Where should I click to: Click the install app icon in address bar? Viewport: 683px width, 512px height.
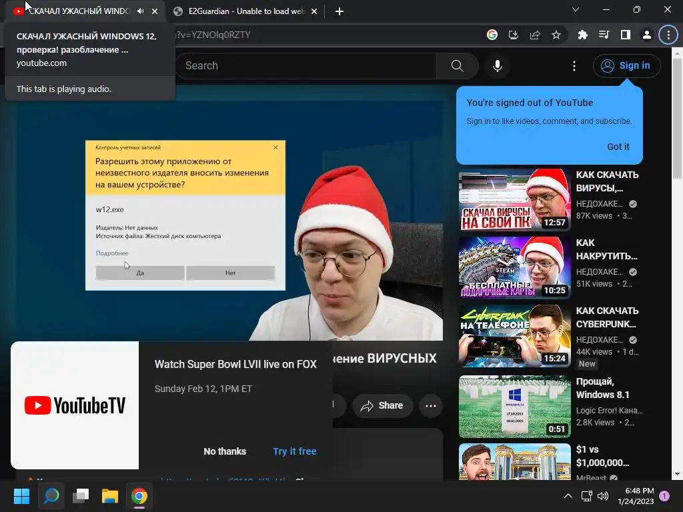coord(514,35)
